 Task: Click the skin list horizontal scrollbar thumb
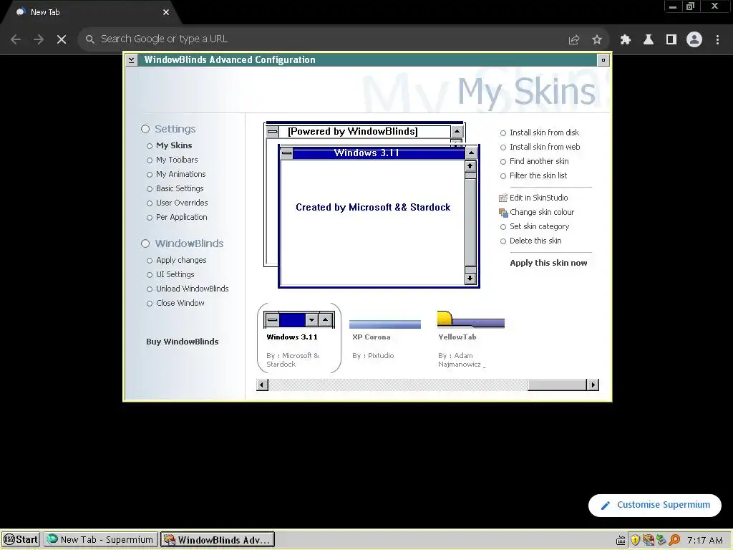[x=557, y=385]
